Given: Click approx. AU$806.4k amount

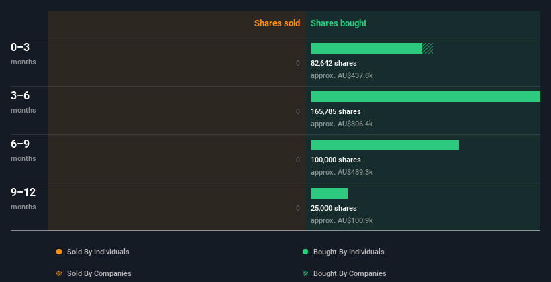Looking at the screenshot, I should pos(342,124).
